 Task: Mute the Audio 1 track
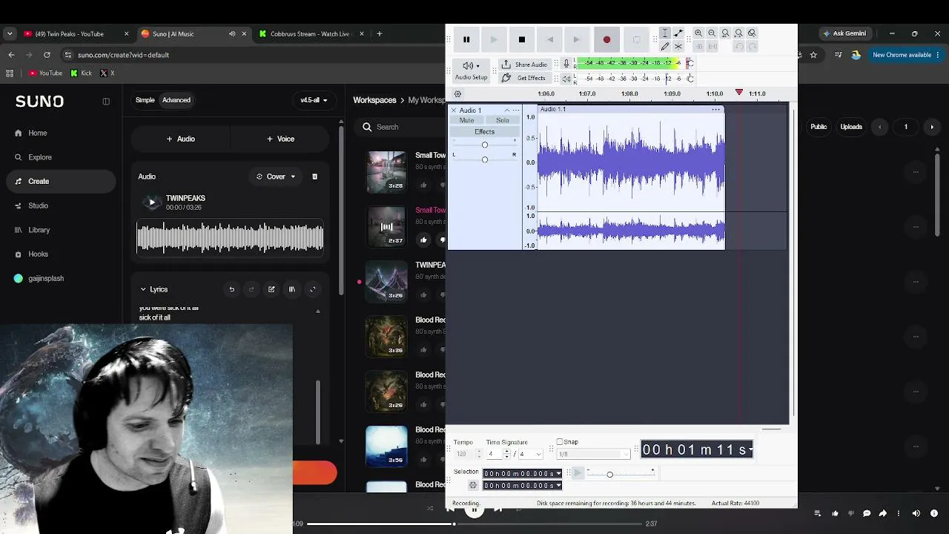(466, 120)
